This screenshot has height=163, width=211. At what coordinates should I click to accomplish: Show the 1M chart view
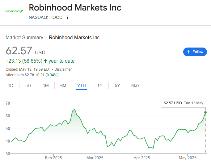(46, 86)
